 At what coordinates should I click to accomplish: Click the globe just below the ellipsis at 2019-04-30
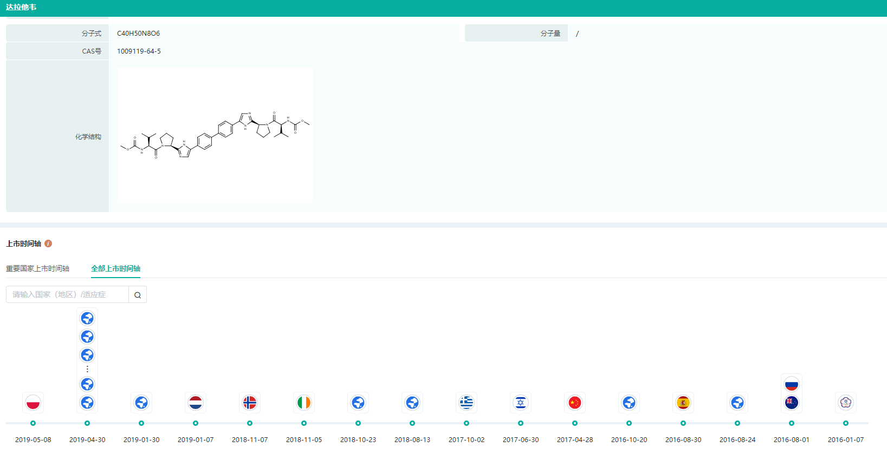(x=87, y=384)
